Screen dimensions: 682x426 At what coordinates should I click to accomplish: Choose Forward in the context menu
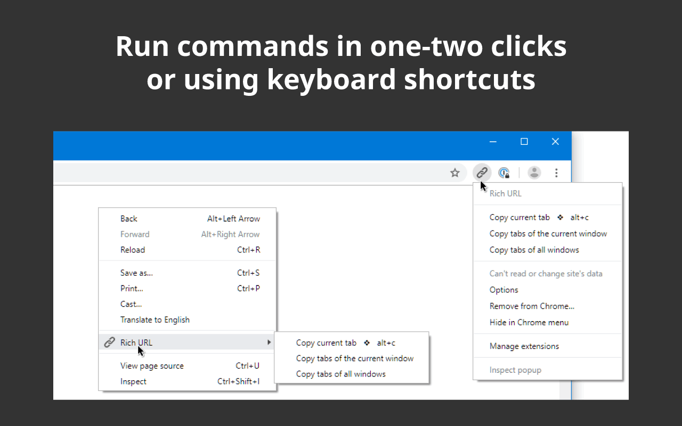click(x=187, y=234)
